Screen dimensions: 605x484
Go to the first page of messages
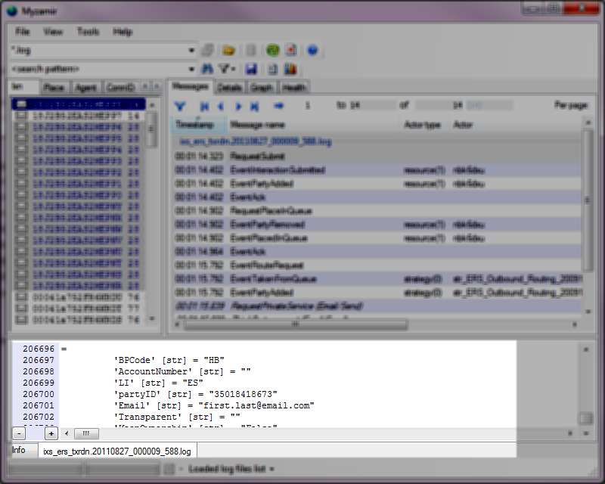coord(204,106)
